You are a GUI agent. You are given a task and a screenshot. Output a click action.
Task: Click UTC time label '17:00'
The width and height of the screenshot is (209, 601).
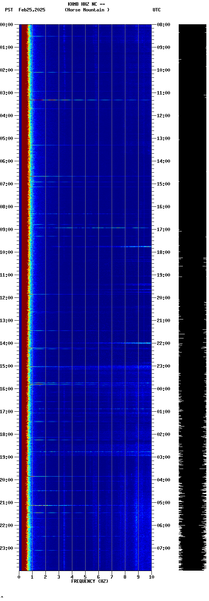[164, 230]
